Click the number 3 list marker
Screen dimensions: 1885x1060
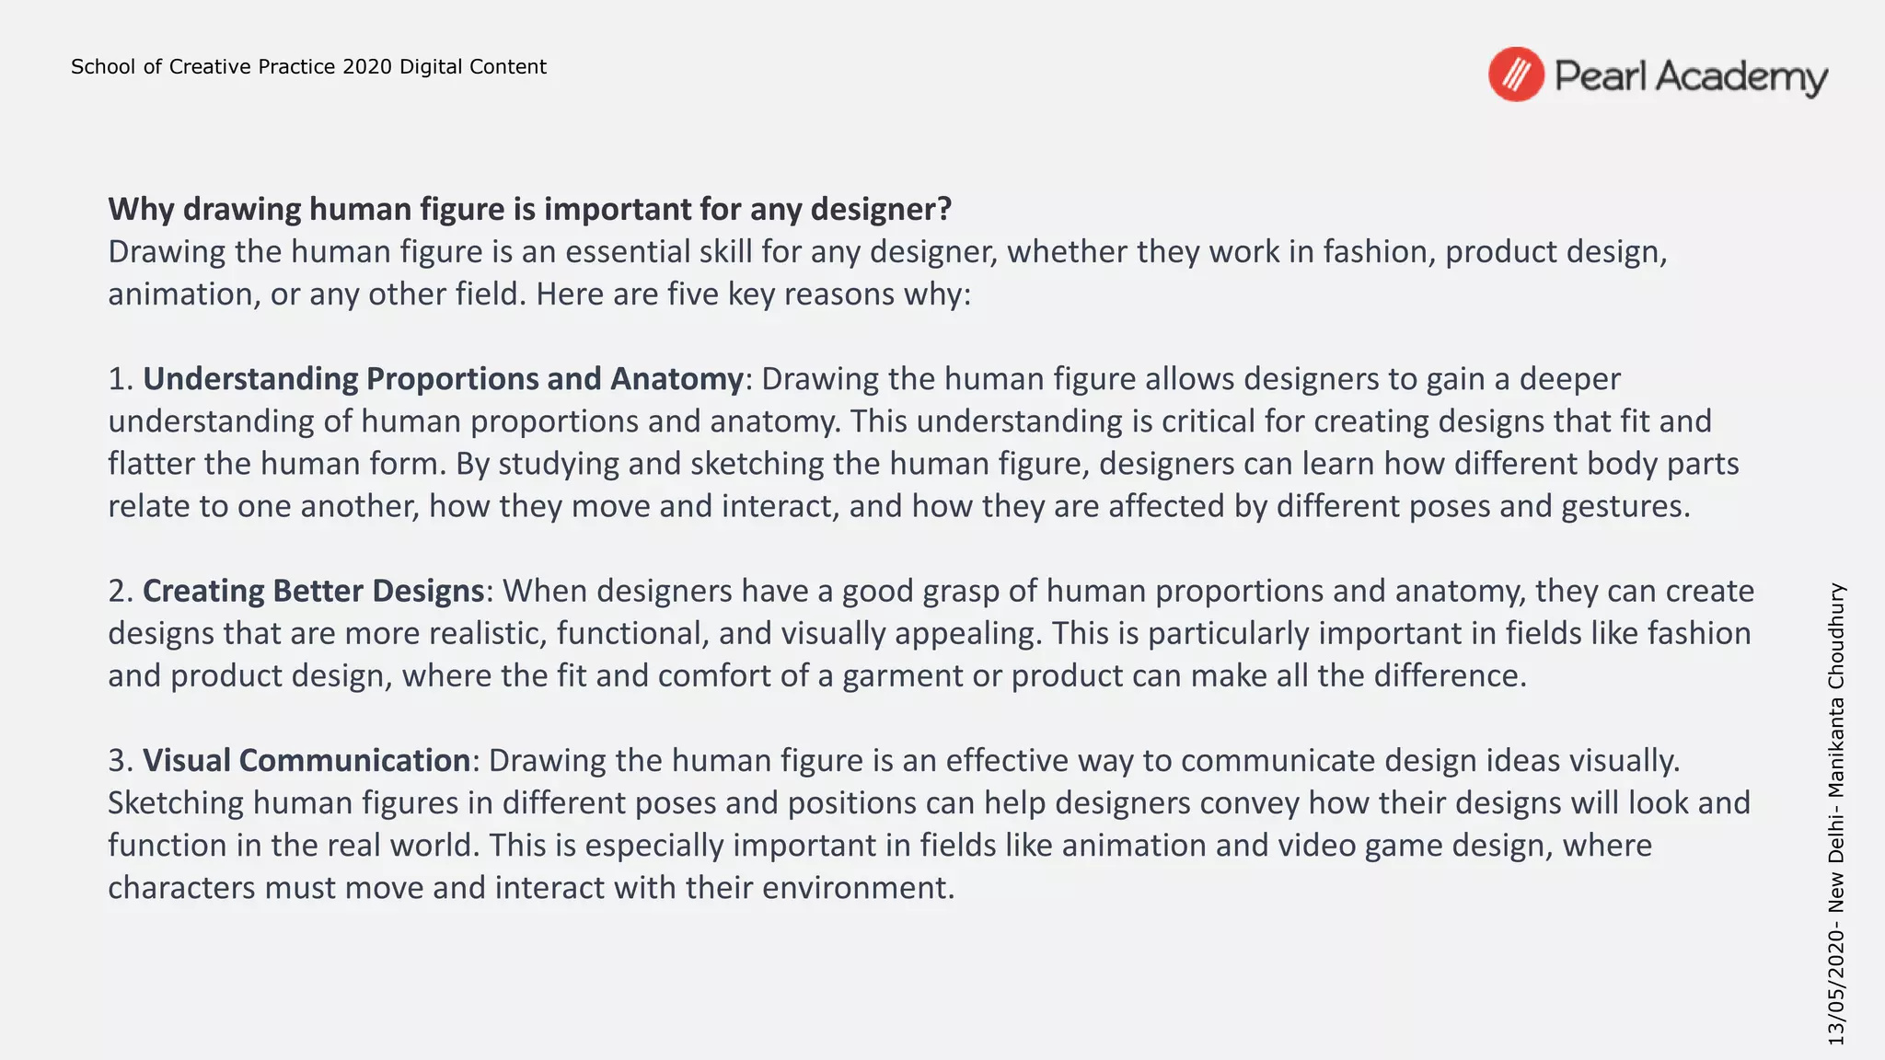tap(121, 760)
